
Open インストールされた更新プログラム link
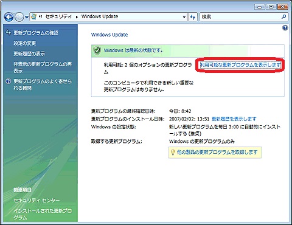click(x=43, y=214)
